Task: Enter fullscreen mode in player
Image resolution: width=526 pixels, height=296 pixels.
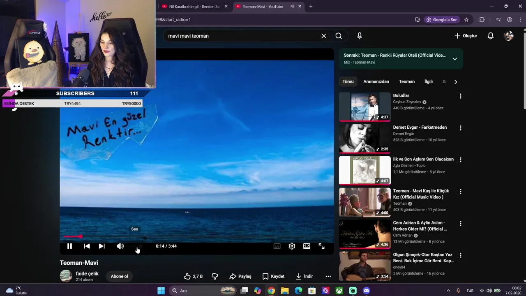Action: pyautogui.click(x=322, y=246)
